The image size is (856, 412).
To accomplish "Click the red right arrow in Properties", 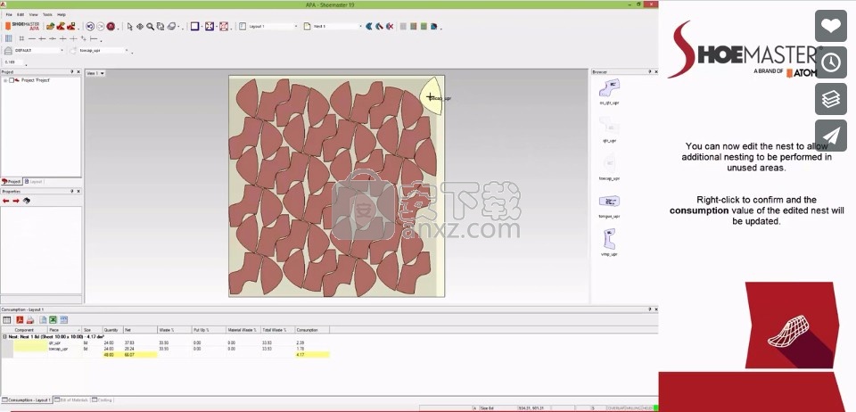I will [x=16, y=201].
